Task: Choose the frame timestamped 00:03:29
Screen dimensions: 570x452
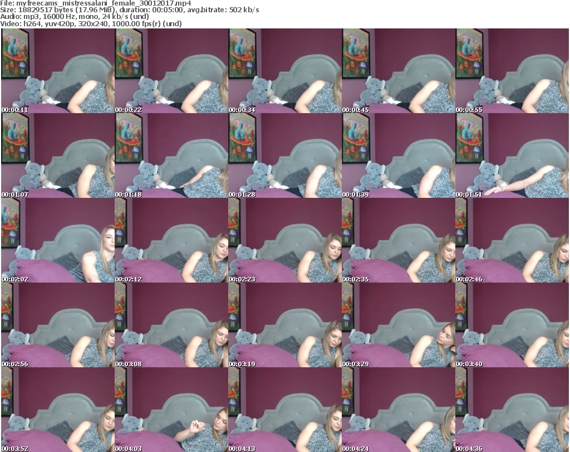Action: pyautogui.click(x=399, y=325)
